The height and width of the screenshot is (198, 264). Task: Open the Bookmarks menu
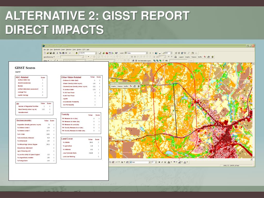(57, 49)
